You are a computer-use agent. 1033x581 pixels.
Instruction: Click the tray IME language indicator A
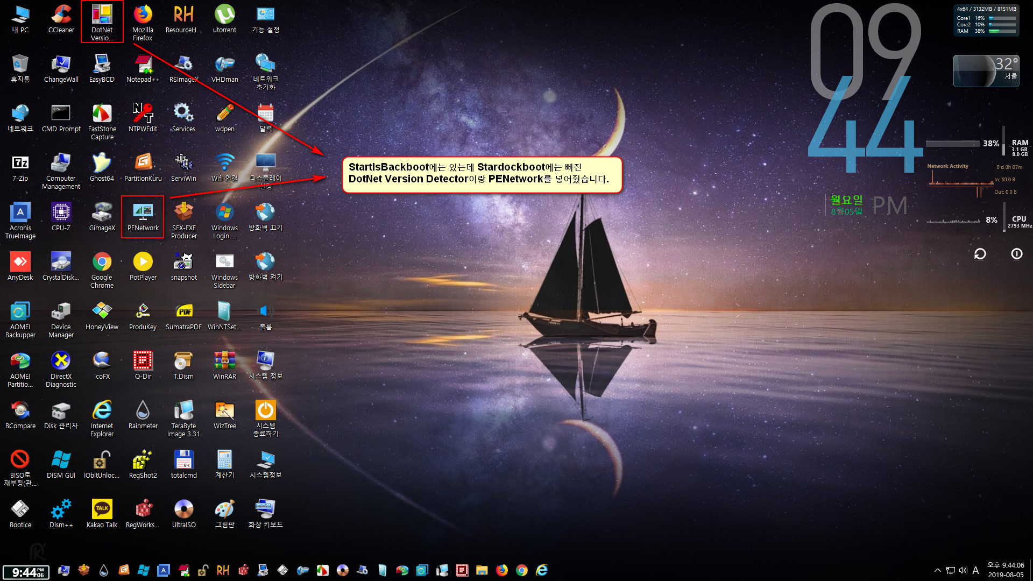(x=976, y=570)
